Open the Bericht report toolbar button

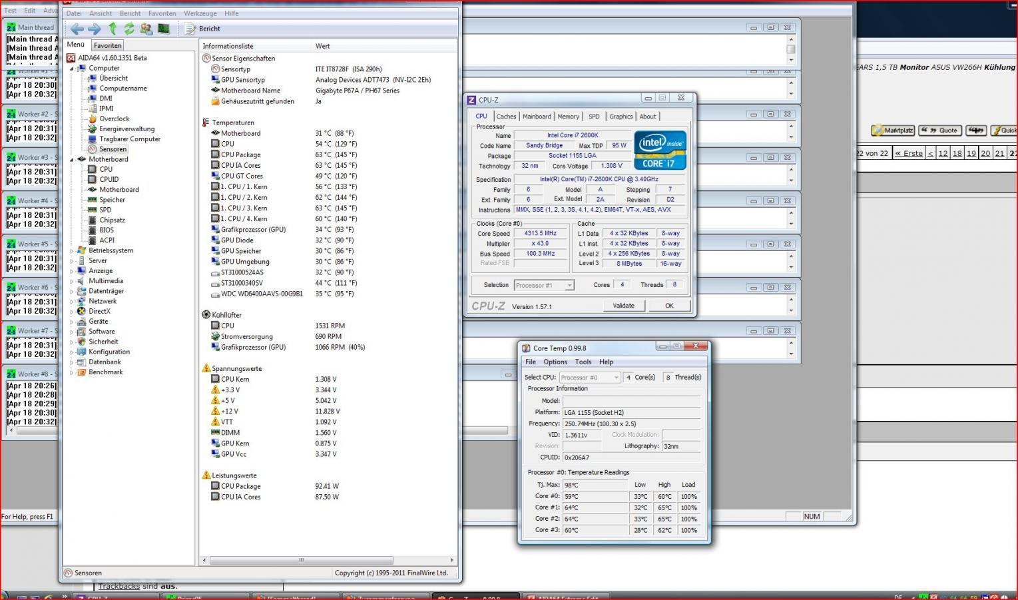pyautogui.click(x=202, y=29)
